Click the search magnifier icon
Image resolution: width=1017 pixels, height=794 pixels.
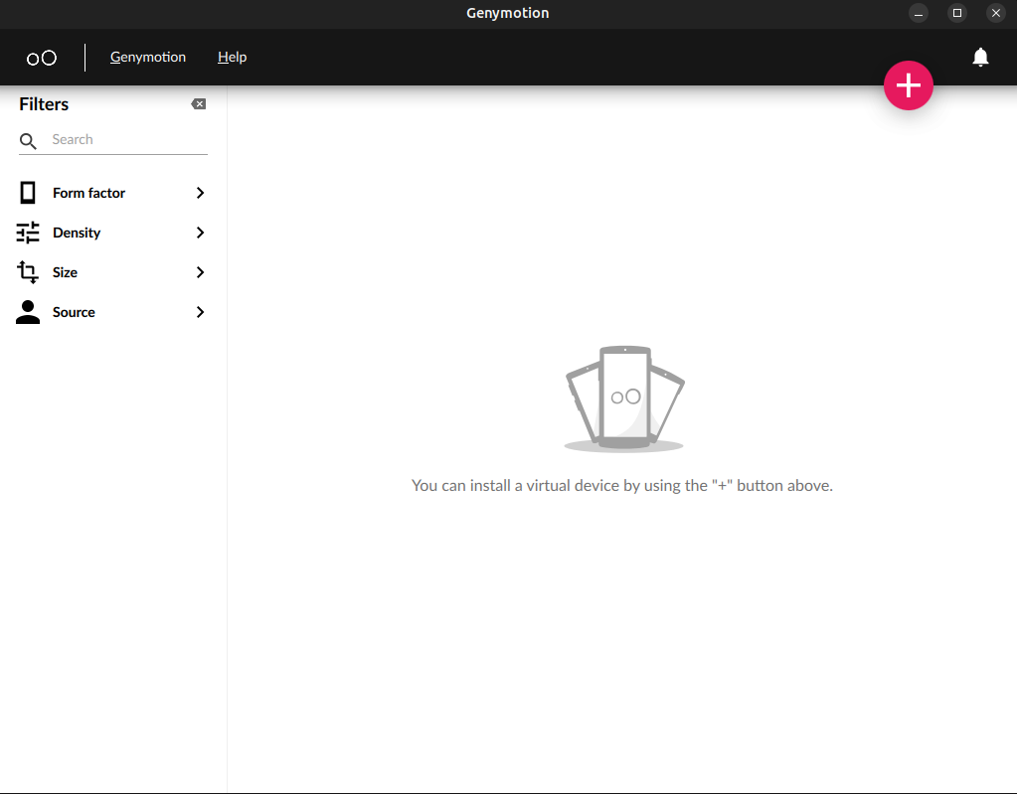tap(28, 141)
